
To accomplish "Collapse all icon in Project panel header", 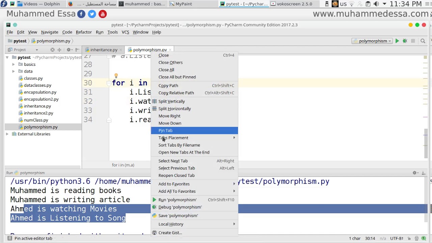I will click(x=60, y=50).
